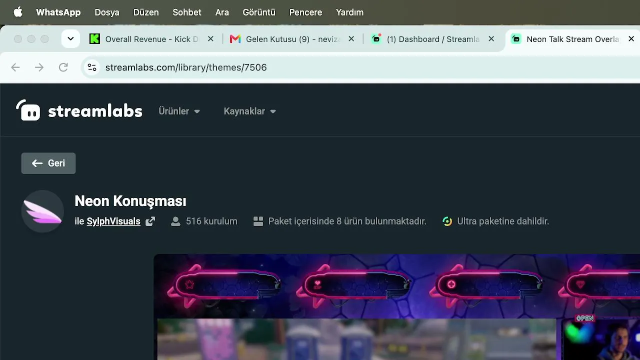Expand the Kaynaklar dropdown menu
Image resolution: width=640 pixels, height=360 pixels.
249,111
